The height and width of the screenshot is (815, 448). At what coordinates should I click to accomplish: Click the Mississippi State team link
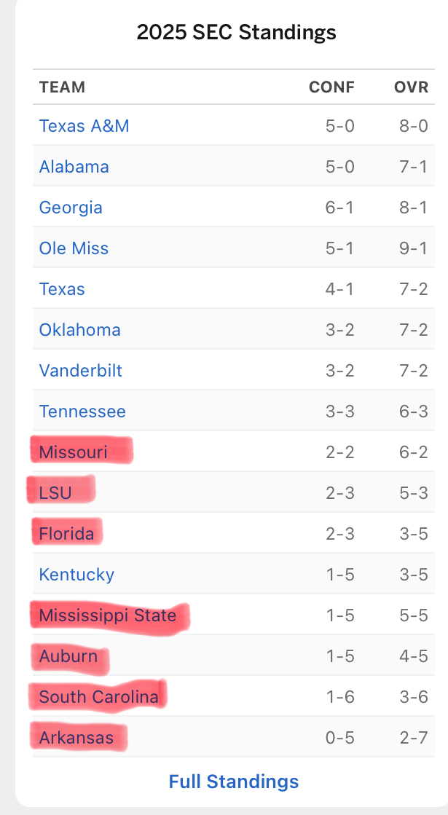click(x=107, y=615)
